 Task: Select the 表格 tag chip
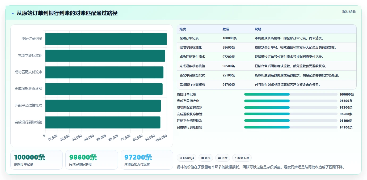pos(206,158)
